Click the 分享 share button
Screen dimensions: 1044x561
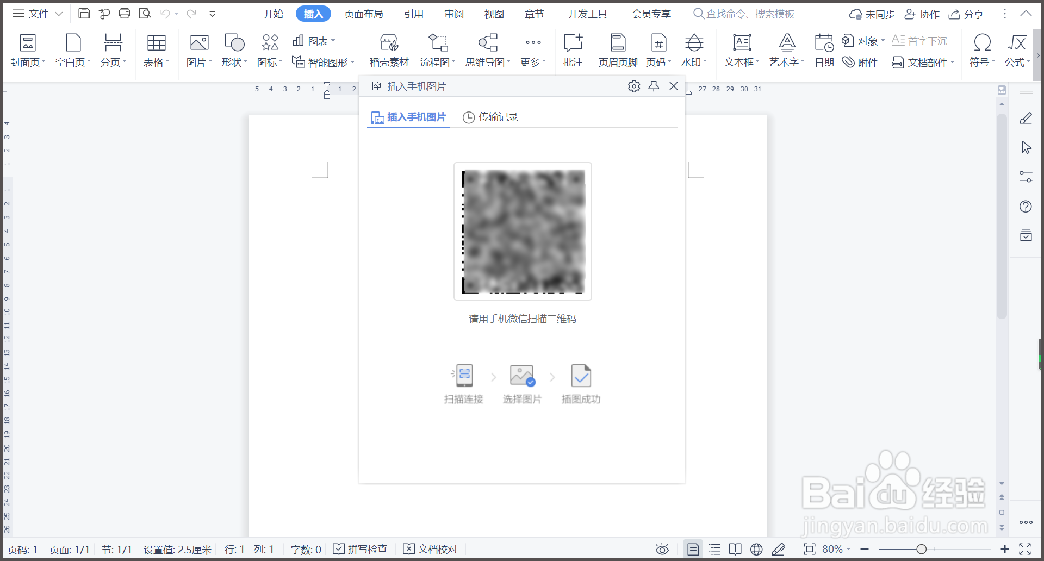tap(966, 14)
